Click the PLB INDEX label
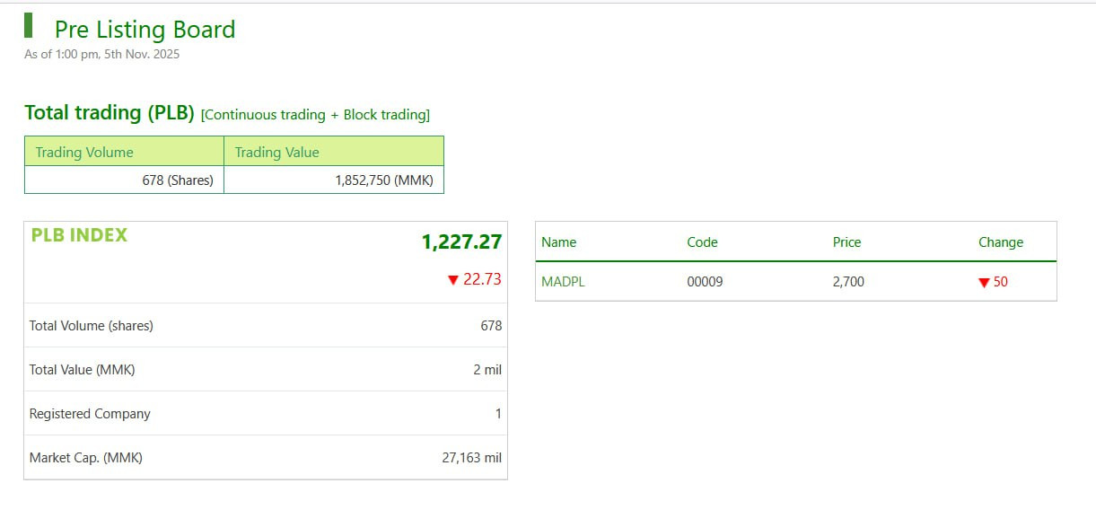This screenshot has height=527, width=1096. 79,235
